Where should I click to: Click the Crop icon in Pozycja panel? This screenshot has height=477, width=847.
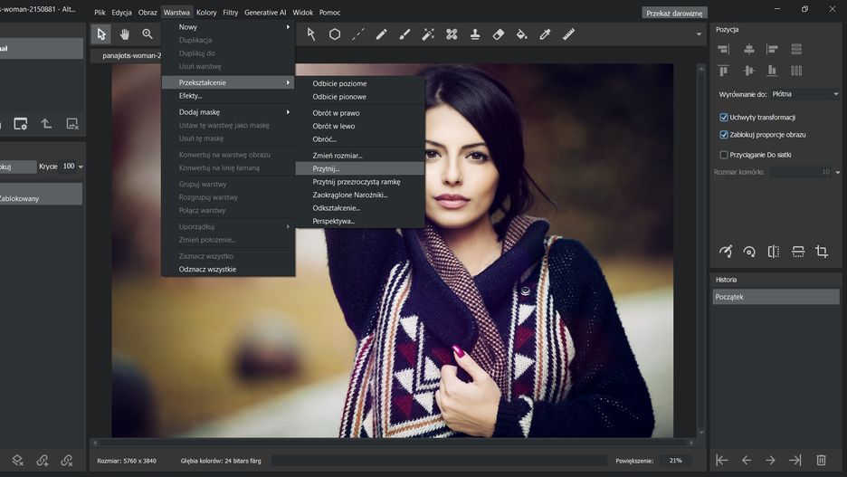click(x=822, y=252)
